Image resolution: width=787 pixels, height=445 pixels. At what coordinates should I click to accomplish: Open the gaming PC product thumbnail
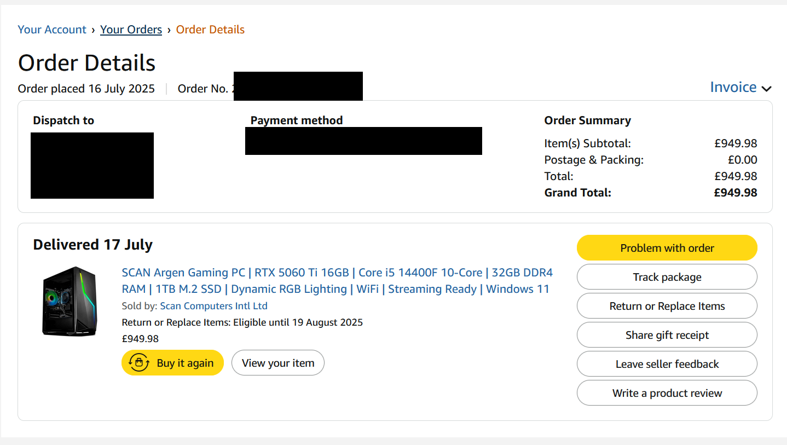[x=70, y=301]
